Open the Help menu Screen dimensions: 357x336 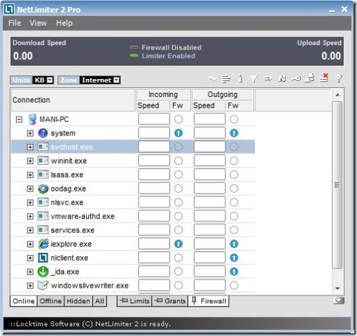(64, 23)
